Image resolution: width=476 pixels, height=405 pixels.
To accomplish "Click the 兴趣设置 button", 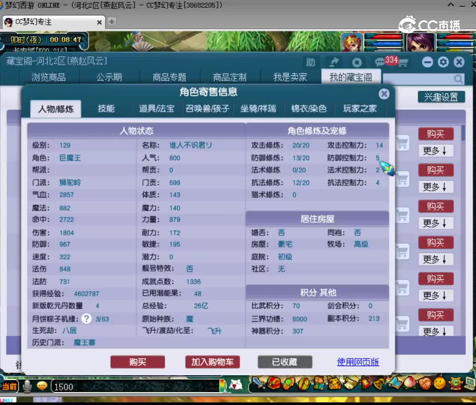I will pos(441,97).
